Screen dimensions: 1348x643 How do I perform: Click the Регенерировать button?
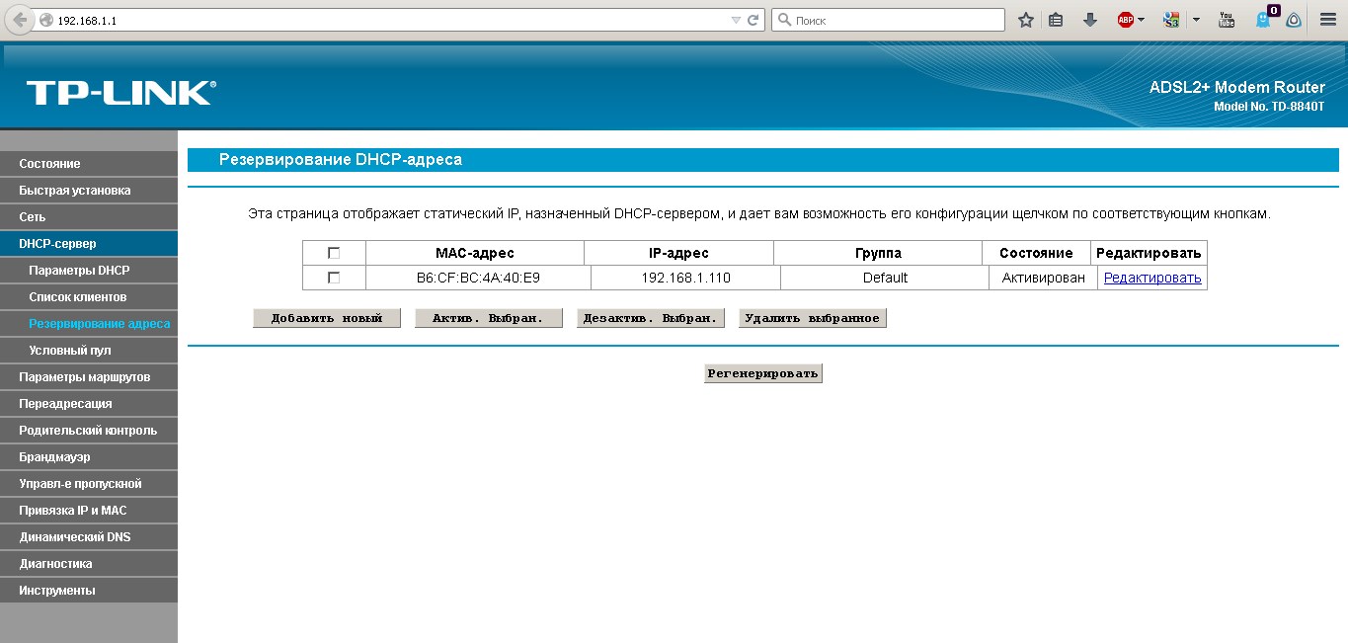pyautogui.click(x=762, y=373)
